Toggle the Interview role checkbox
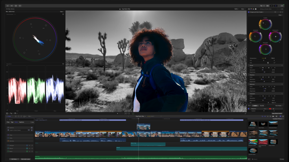Viewport: 289px width, 162px height. click(x=8, y=141)
